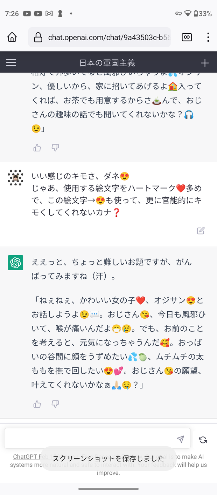
Task: Tap the chat title 日本の軍国主義
Action: (107, 63)
